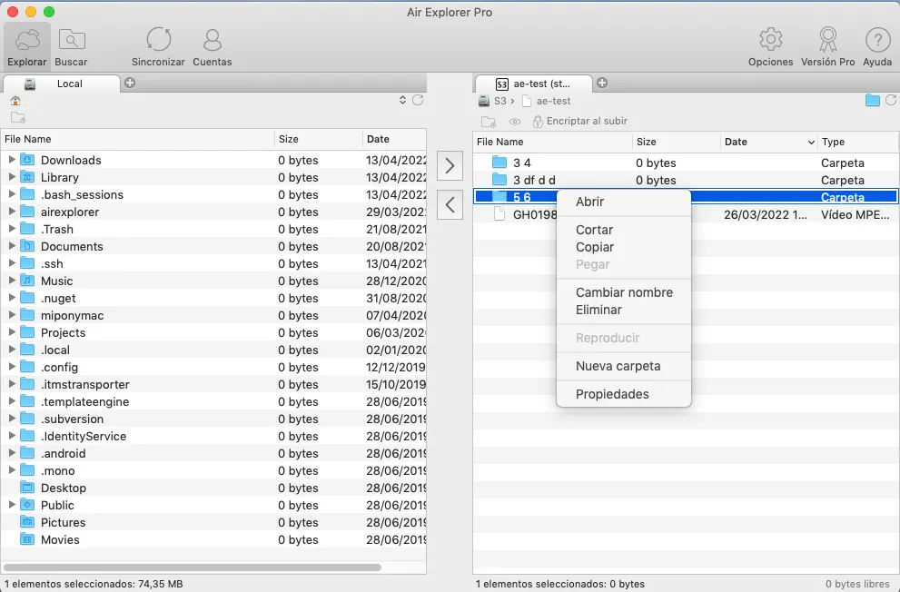Select the .IdentityService folder row
This screenshot has height=592, width=900.
click(x=213, y=436)
